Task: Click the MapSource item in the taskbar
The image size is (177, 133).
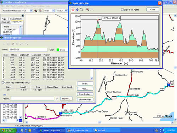Action: 51,131
